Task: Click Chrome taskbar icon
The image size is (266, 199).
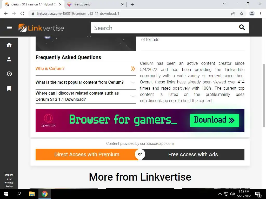Action: 45,194
